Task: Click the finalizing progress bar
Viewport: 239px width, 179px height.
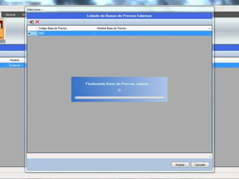Action: coord(120,98)
